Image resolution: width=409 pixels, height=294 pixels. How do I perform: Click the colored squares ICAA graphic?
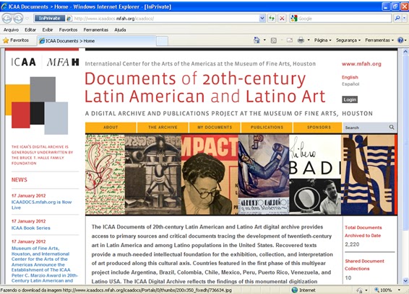click(x=37, y=105)
